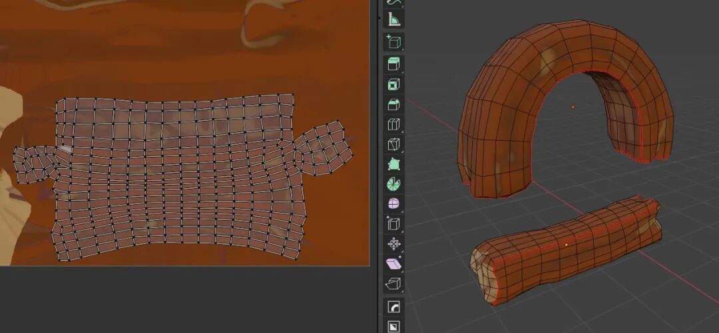Click the log mesh in the 3D viewport
This screenshot has height=333, width=719.
[567, 250]
